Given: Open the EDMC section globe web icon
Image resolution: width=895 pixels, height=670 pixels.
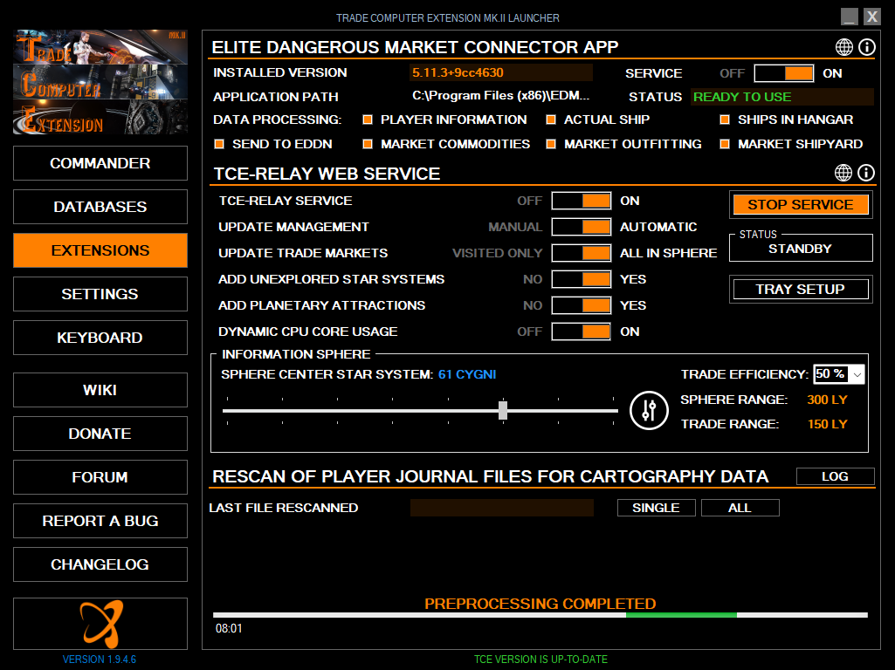Looking at the screenshot, I should (x=844, y=47).
